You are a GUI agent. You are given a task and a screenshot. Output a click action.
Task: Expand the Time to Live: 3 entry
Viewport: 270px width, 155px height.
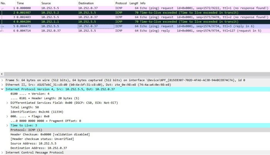[7, 125]
